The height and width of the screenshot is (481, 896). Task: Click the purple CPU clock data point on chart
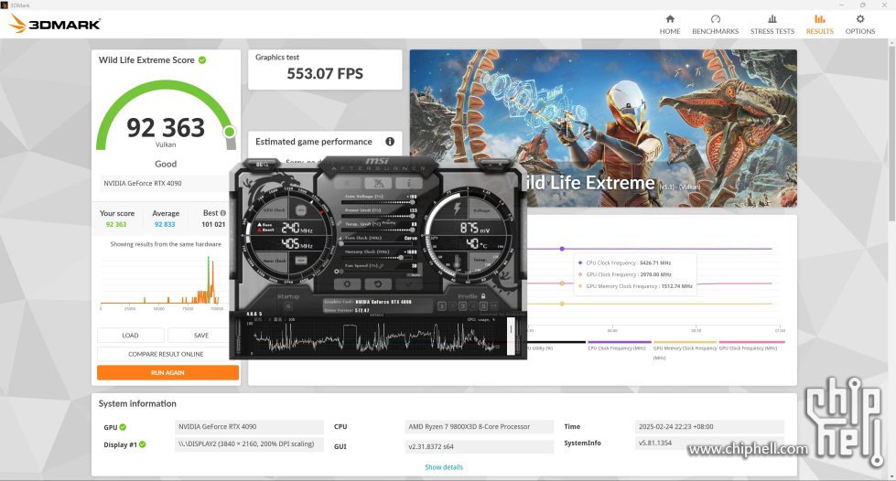(562, 249)
